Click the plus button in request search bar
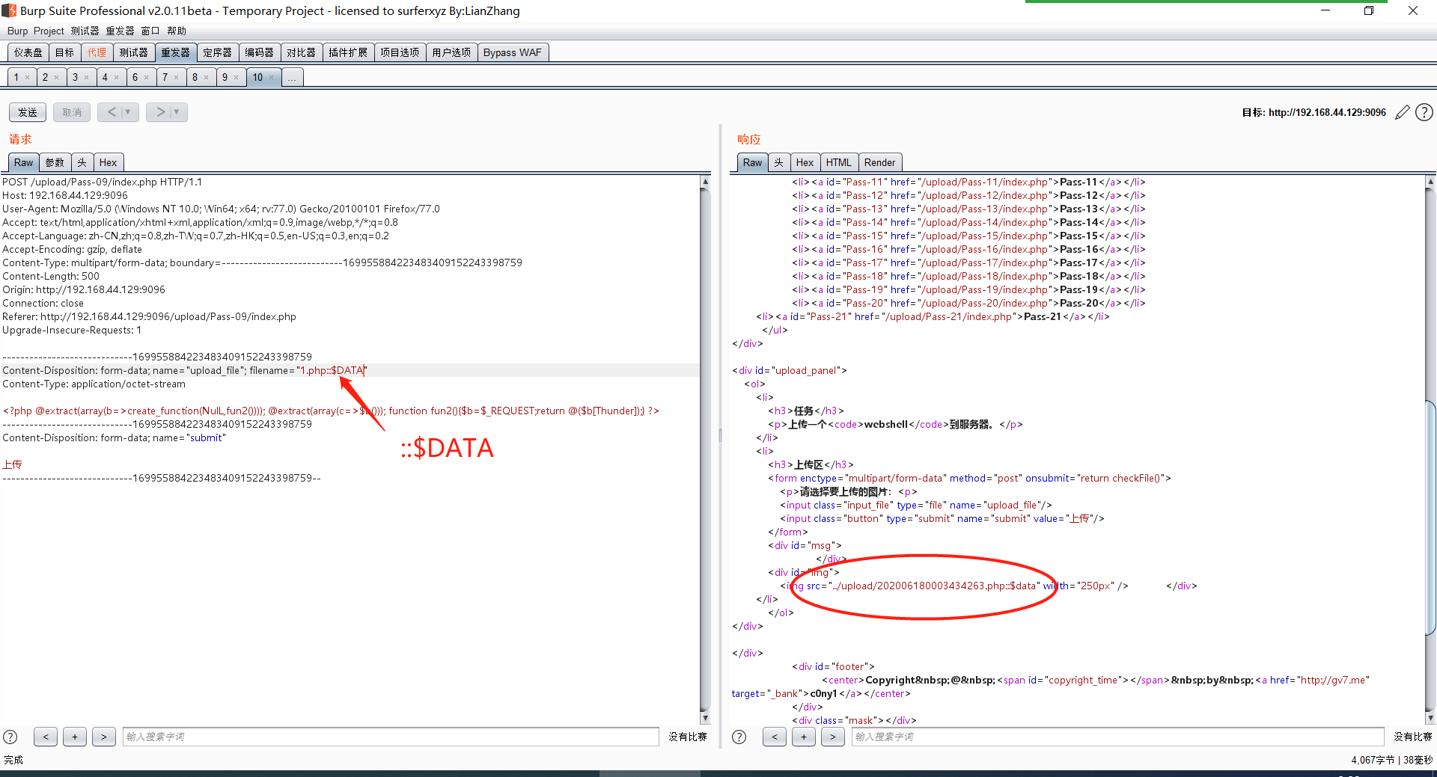 pyautogui.click(x=75, y=737)
